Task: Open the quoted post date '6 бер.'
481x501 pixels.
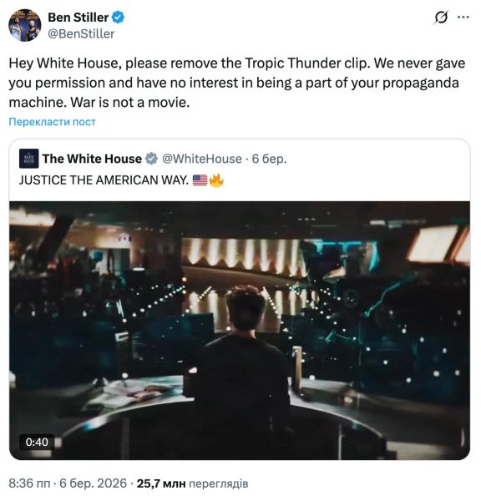Action: pos(269,159)
